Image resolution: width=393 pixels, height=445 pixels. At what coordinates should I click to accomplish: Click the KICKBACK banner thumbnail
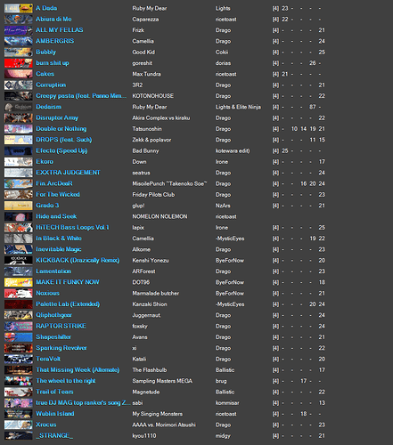19,261
